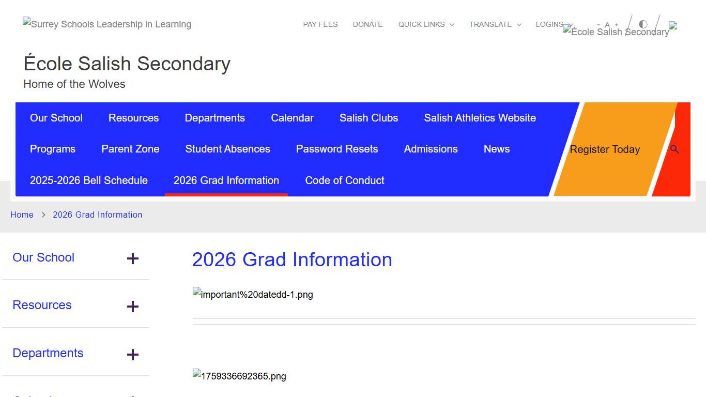Viewport: 706px width, 397px height.
Task: Increase text size with the plus icon
Action: [617, 24]
